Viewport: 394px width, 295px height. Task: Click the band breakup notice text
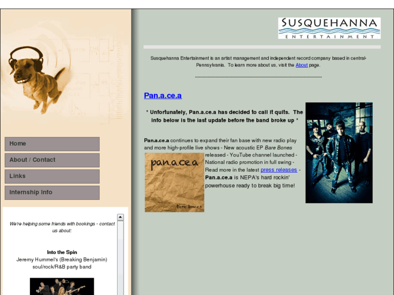pyautogui.click(x=224, y=116)
